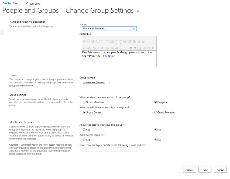The image size is (230, 179).
Task: Go to People and Groups breadcrumb
Action: pos(30,11)
